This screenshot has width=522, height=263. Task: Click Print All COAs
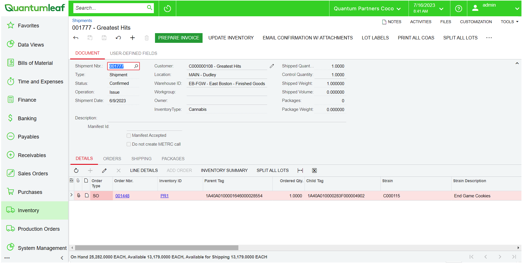point(416,38)
